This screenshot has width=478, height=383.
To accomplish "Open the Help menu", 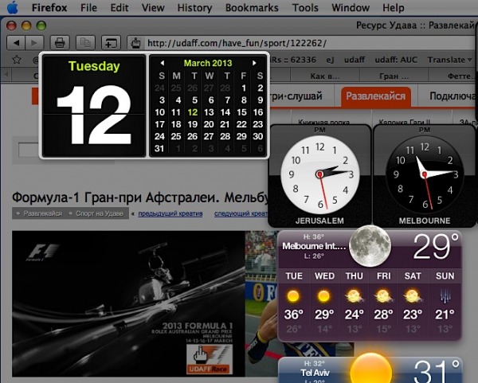I will click(x=394, y=8).
